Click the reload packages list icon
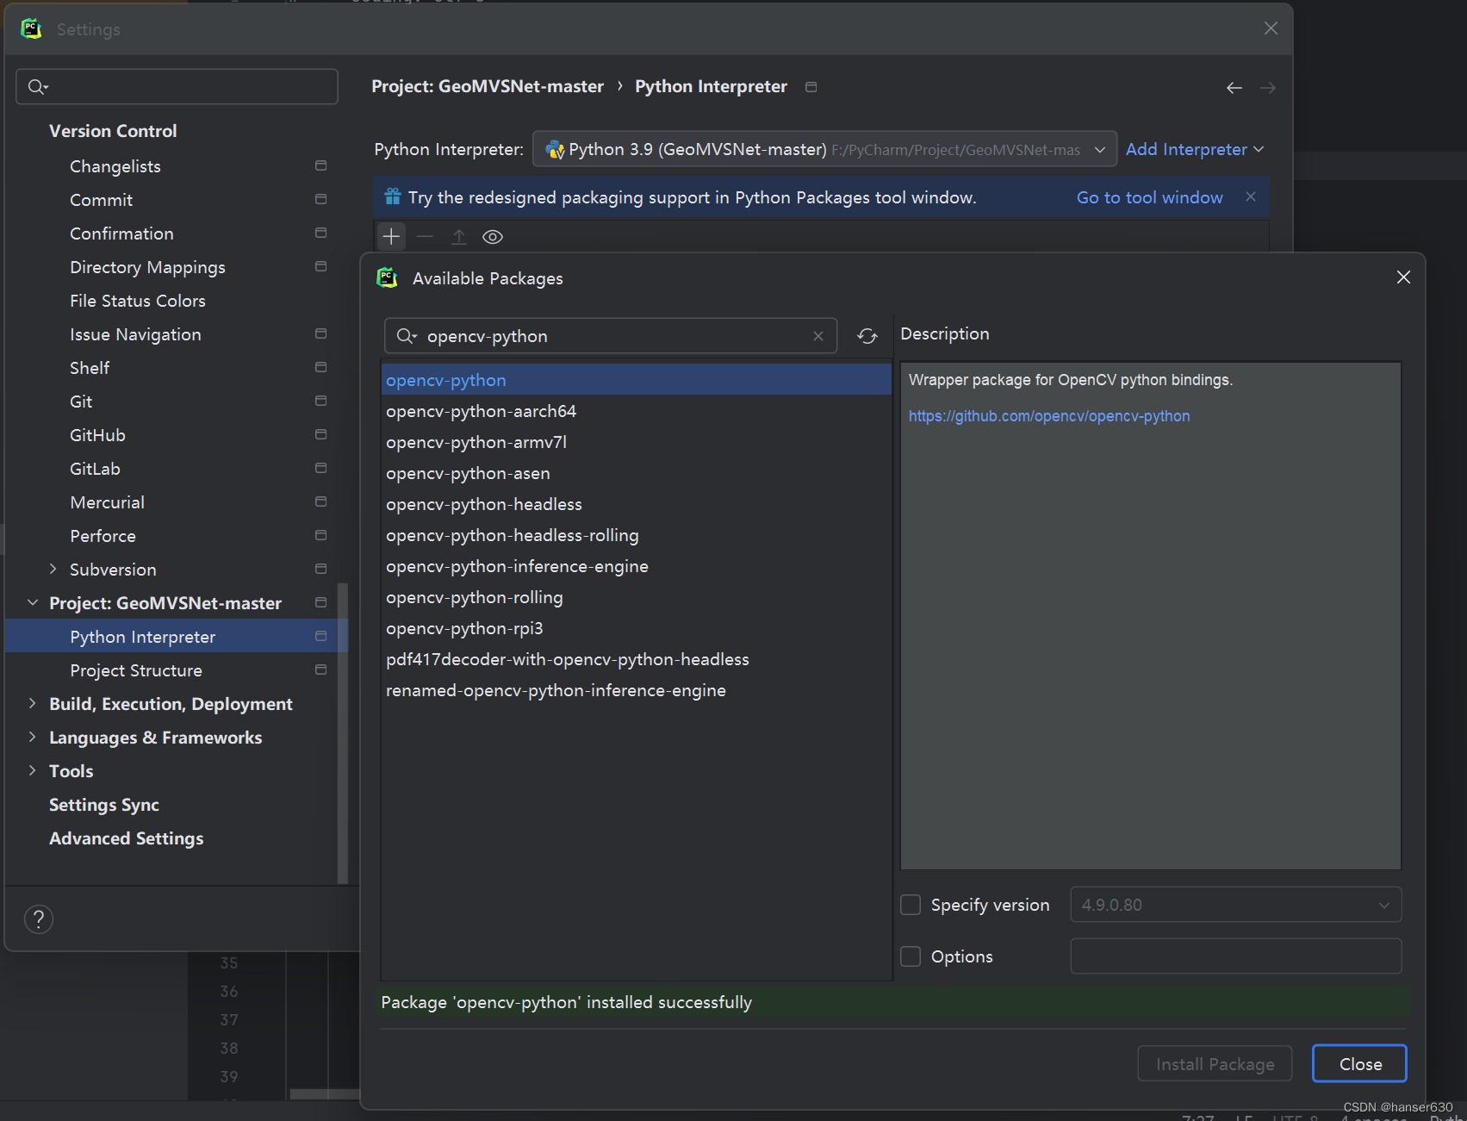1467x1121 pixels. (867, 336)
